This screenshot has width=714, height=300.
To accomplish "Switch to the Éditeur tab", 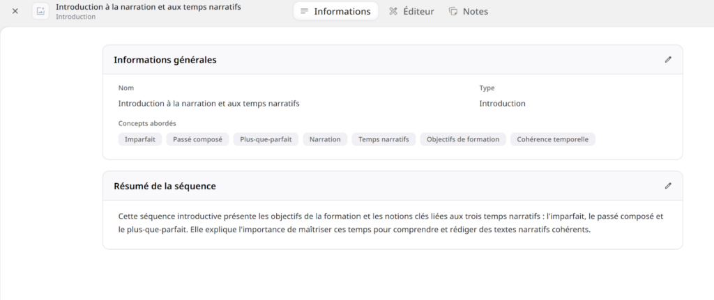I will (411, 11).
